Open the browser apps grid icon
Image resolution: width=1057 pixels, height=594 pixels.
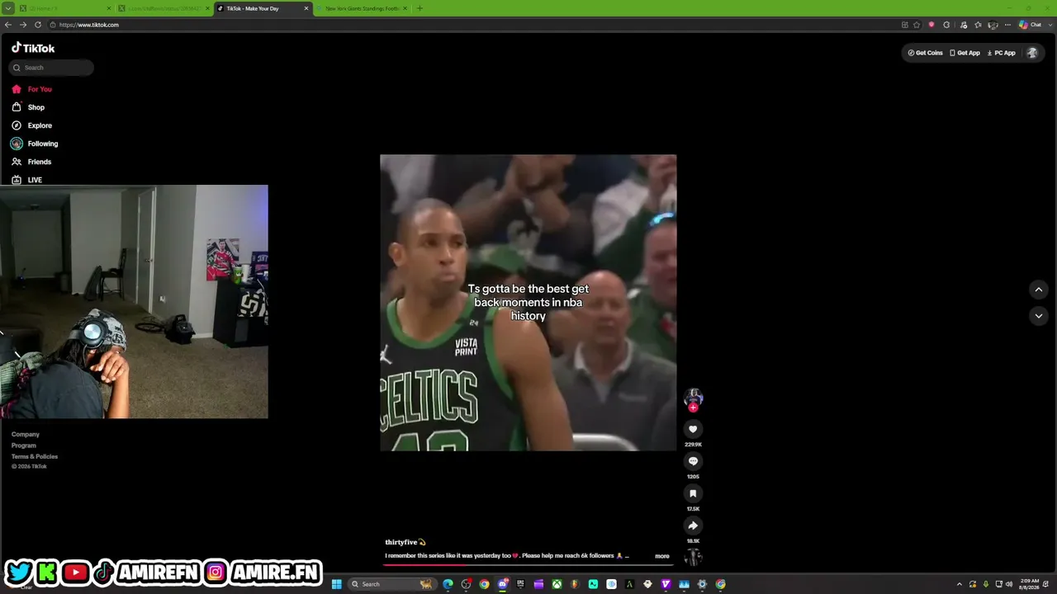pyautogui.click(x=905, y=25)
